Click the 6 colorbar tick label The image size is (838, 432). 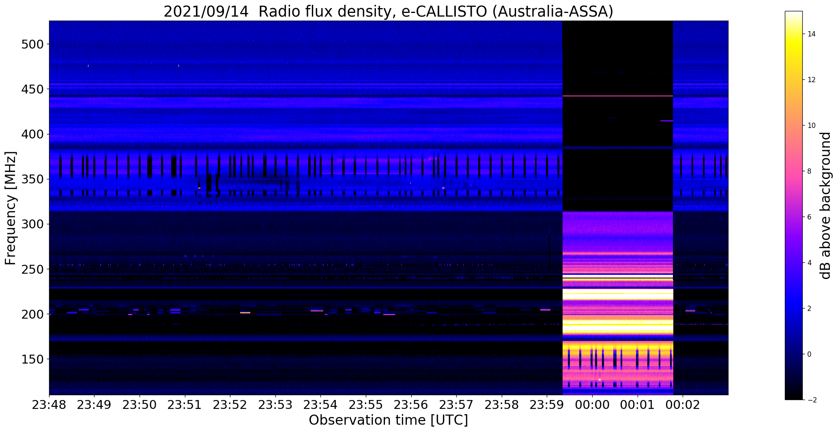point(810,217)
